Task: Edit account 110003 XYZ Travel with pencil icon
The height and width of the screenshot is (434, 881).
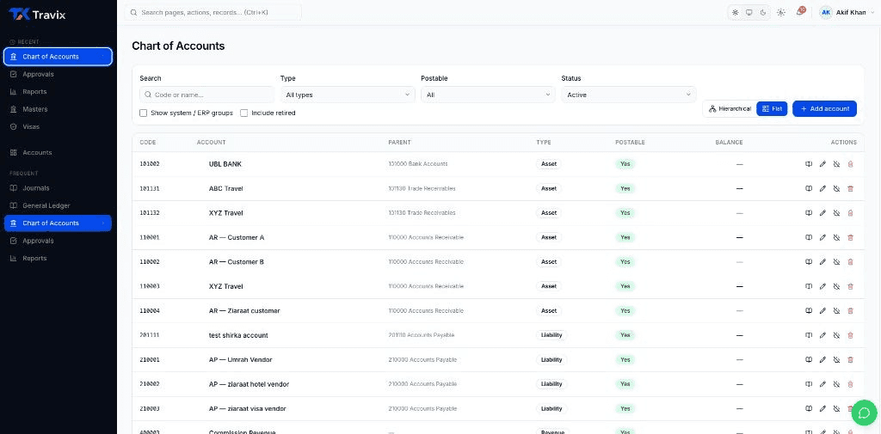Action: (822, 286)
